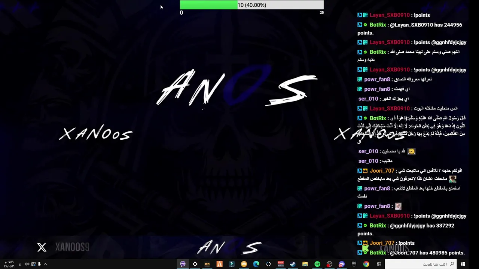This screenshot has width=479, height=269.
Task: Open Steam from the taskbar
Action: pyautogui.click(x=293, y=264)
